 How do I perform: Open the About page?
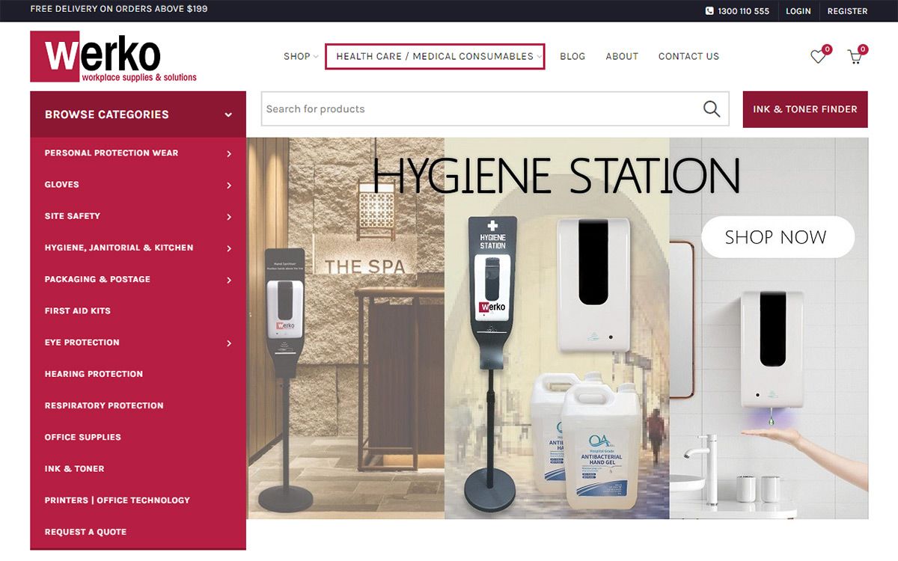[622, 56]
